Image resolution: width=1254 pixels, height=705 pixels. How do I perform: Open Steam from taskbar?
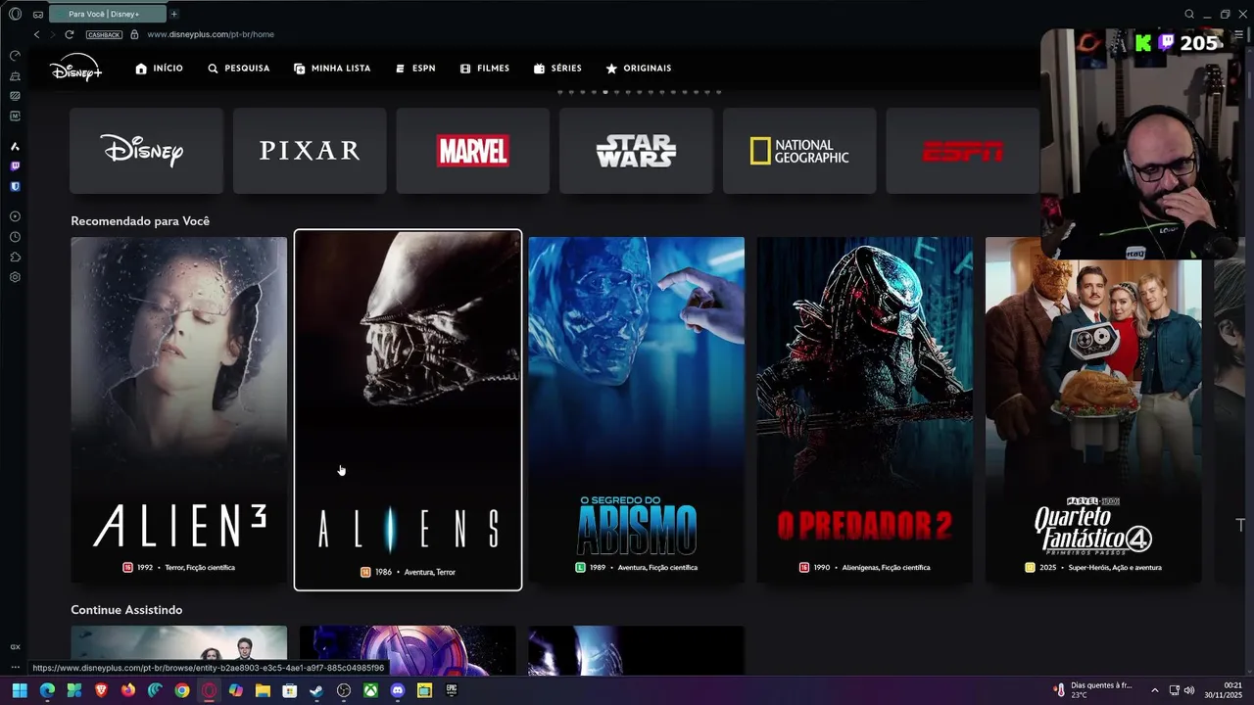tap(316, 690)
